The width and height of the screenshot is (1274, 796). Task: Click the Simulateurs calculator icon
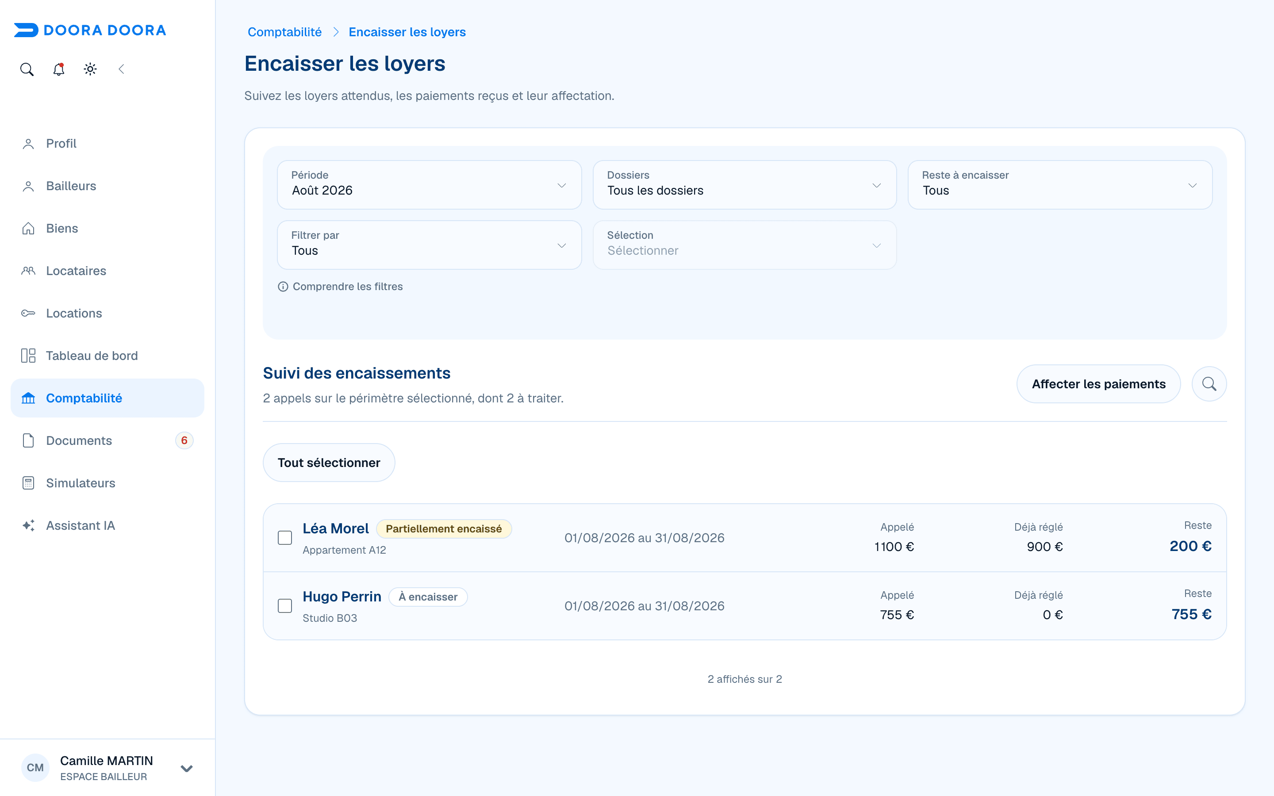(x=28, y=483)
